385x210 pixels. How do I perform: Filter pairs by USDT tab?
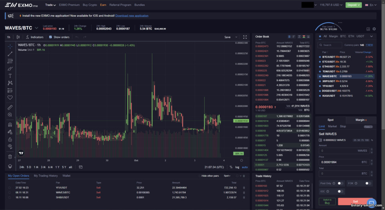(x=360, y=36)
